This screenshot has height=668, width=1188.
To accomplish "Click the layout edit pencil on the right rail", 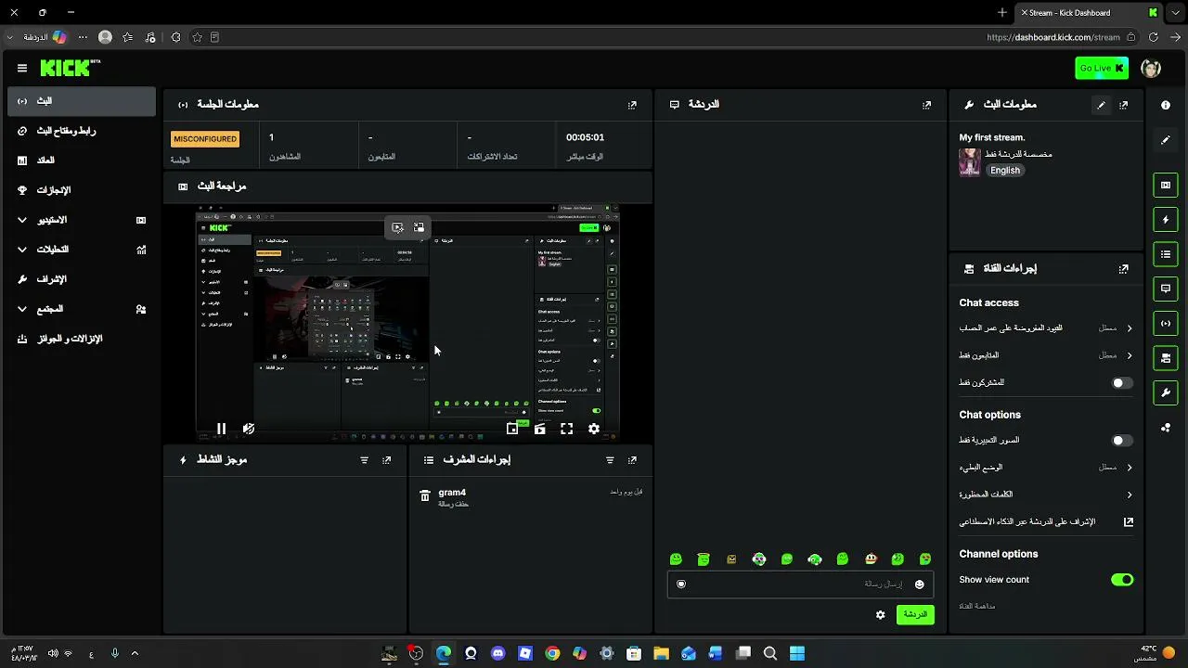I will [x=1166, y=140].
